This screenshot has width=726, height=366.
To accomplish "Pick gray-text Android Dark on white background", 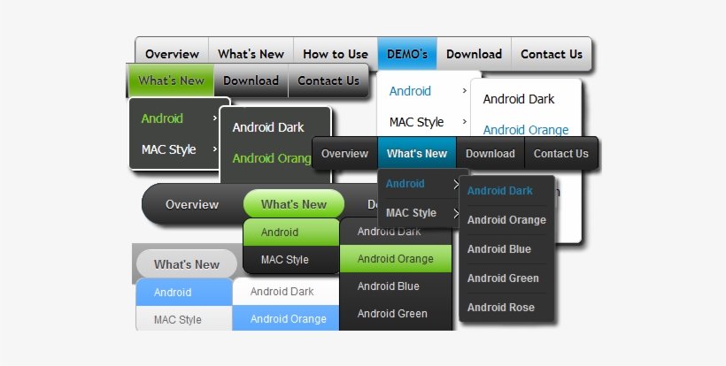I will 282,292.
